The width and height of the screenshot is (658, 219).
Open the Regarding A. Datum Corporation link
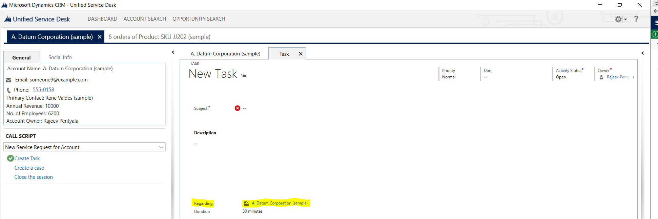pos(280,203)
